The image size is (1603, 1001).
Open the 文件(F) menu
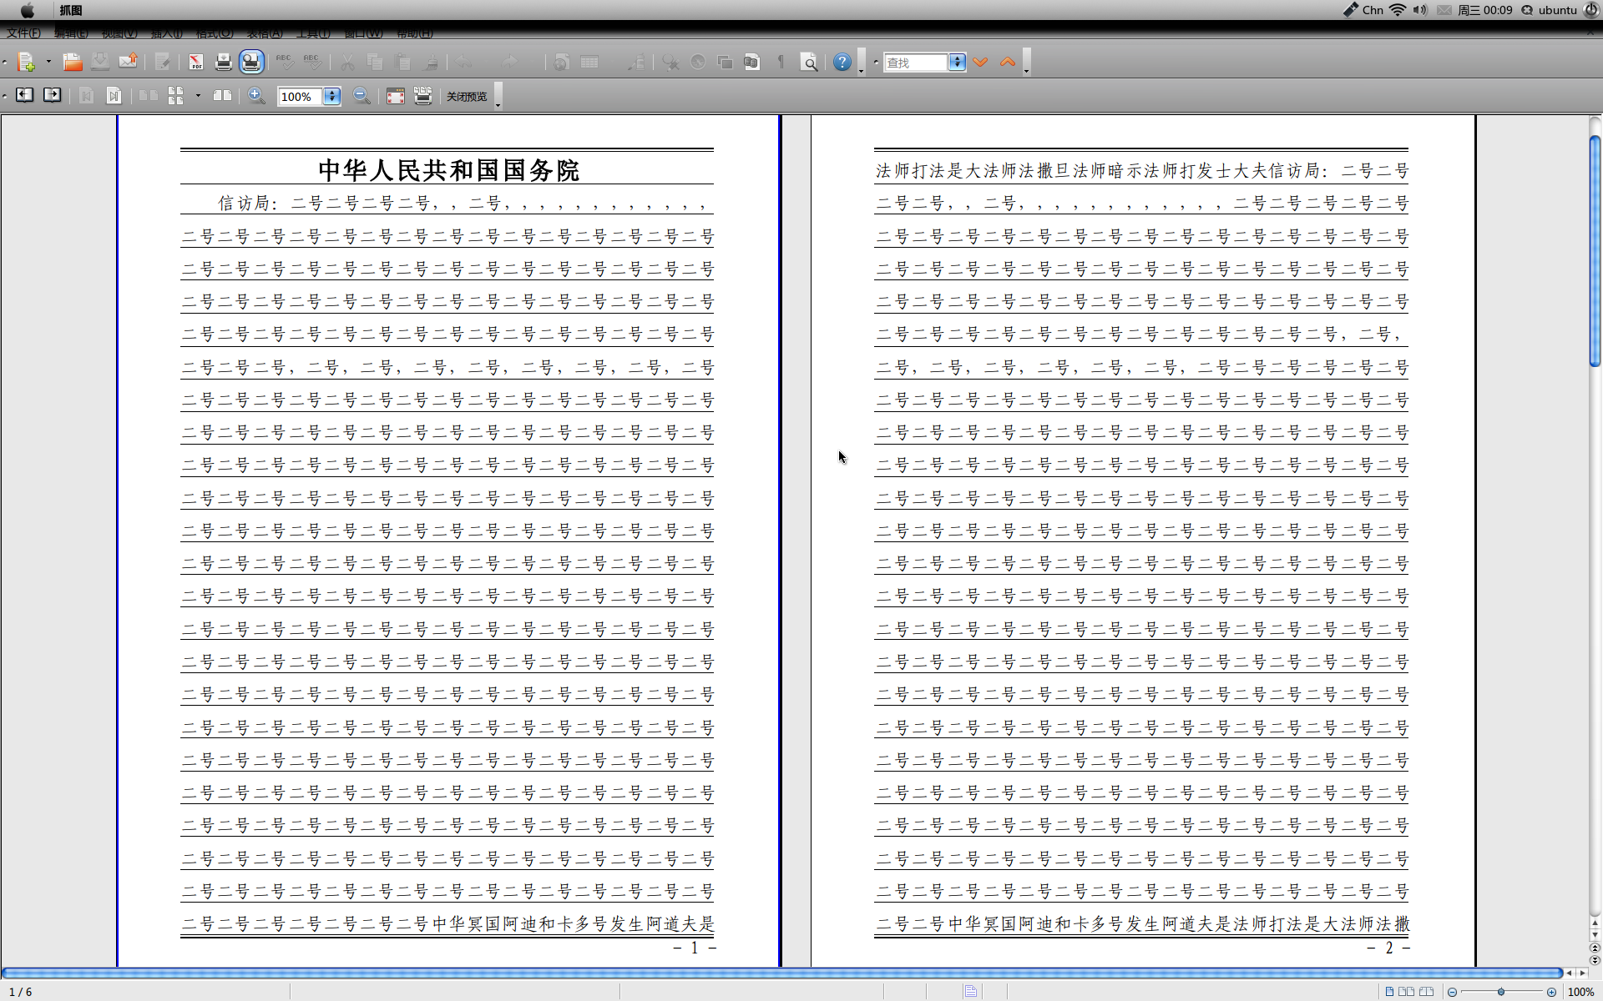pyautogui.click(x=23, y=33)
